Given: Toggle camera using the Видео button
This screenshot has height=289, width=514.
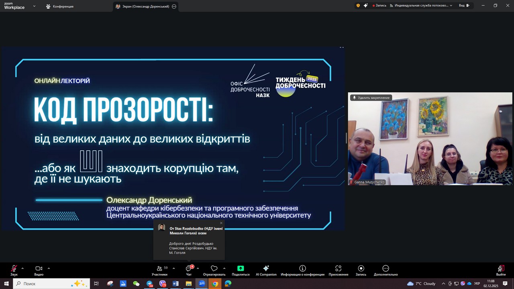Looking at the screenshot, I should point(39,269).
